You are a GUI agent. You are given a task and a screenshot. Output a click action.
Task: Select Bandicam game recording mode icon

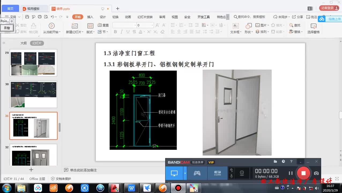(197, 173)
